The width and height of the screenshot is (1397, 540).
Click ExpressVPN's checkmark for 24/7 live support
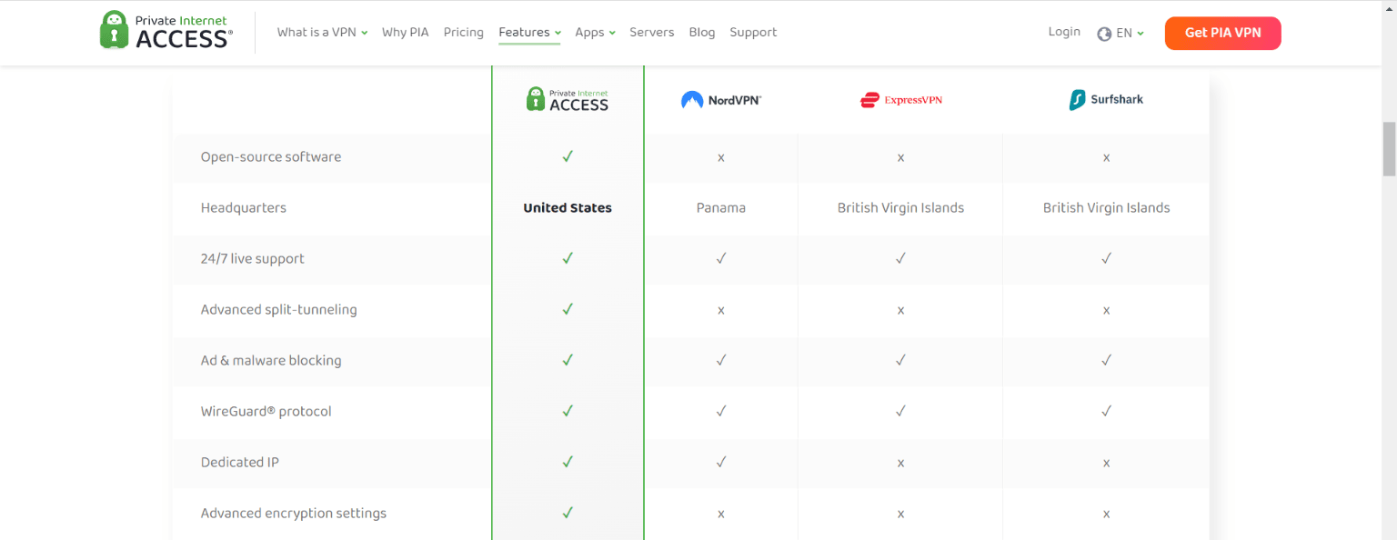point(900,258)
